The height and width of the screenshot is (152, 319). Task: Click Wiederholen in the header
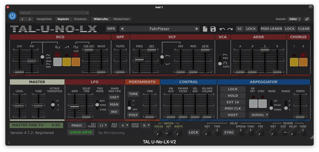click(122, 19)
